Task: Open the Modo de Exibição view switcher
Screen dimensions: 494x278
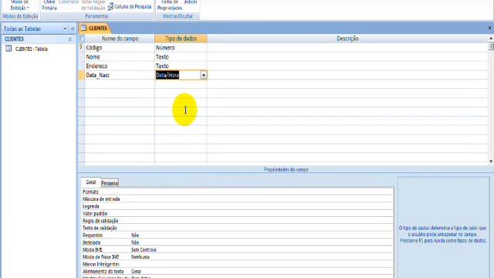Action: pyautogui.click(x=19, y=5)
